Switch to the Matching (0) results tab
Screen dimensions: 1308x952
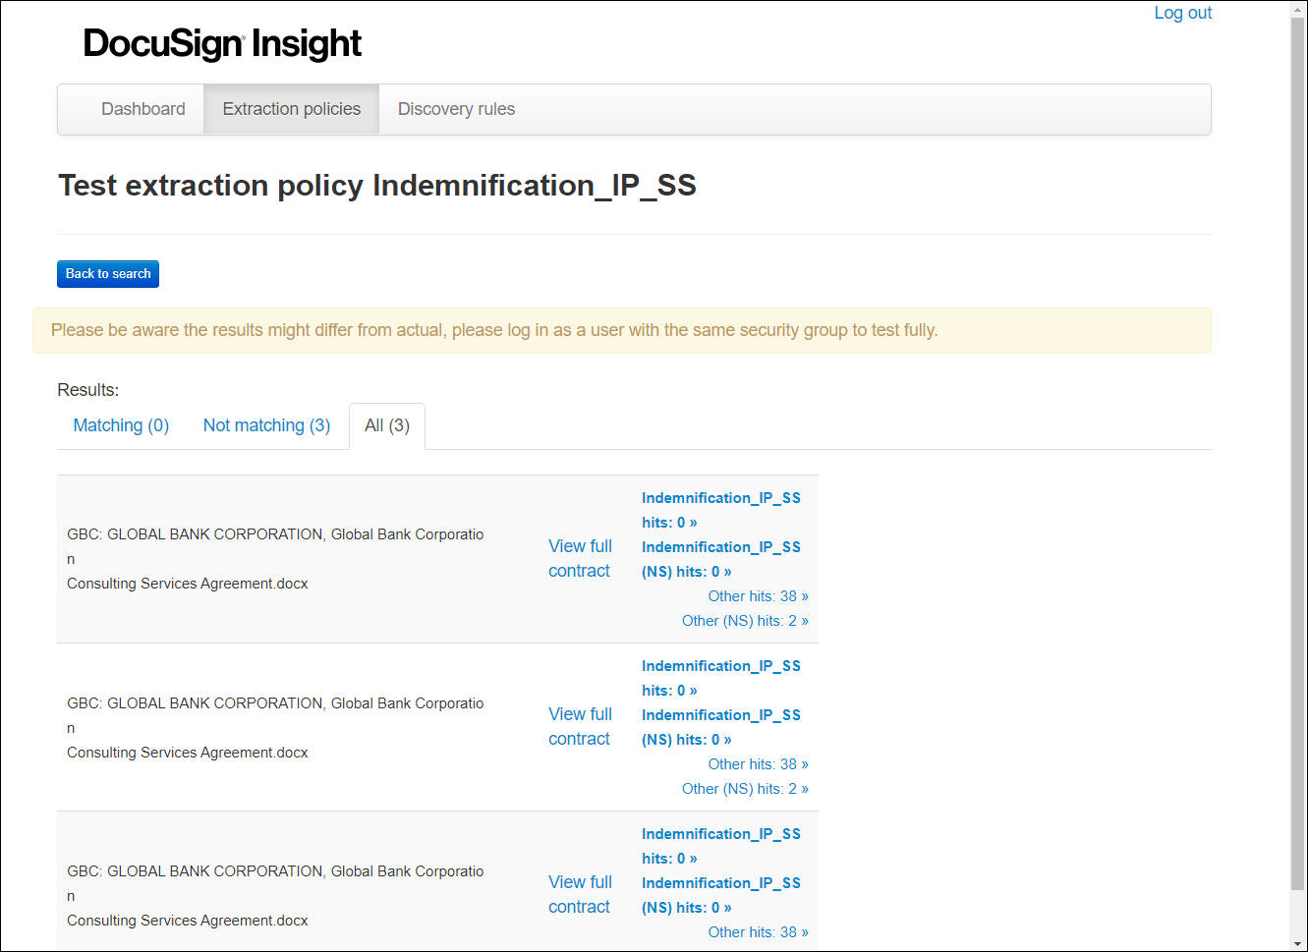120,424
